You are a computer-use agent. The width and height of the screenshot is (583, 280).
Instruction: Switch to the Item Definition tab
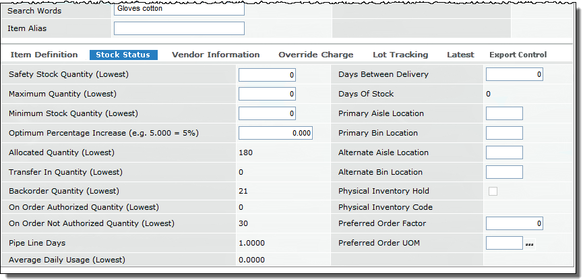coord(44,55)
